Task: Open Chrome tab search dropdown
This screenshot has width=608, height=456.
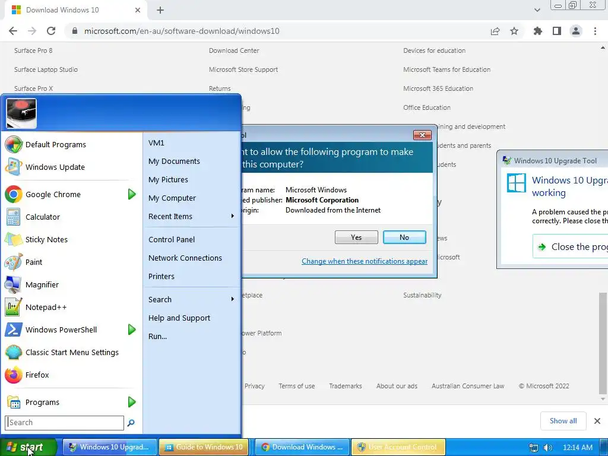Action: pyautogui.click(x=537, y=10)
